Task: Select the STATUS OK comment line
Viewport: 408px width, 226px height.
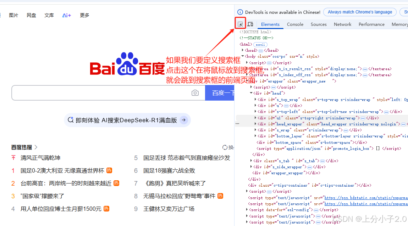Action: [257, 38]
